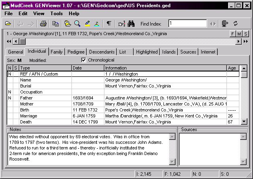Switch to the Descendants tab

click(102, 52)
